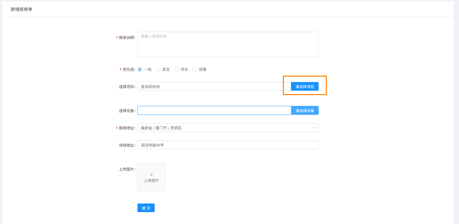Click the 详细地址 field with 湖滨南路90号
Screen dimensions: 459x224
228,145
